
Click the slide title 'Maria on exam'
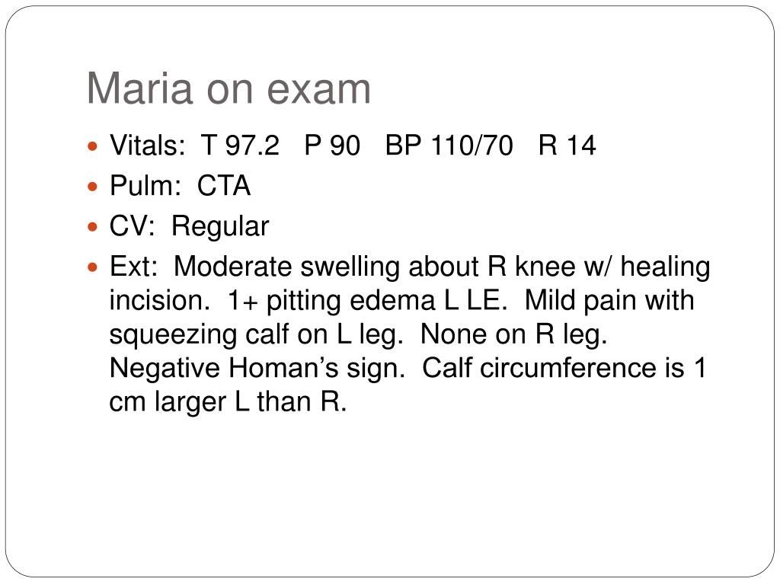tap(229, 89)
